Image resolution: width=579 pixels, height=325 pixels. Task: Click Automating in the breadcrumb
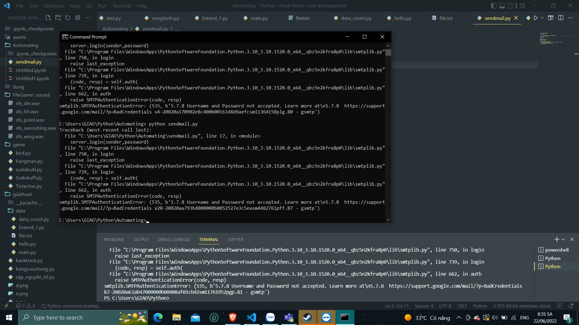115,29
